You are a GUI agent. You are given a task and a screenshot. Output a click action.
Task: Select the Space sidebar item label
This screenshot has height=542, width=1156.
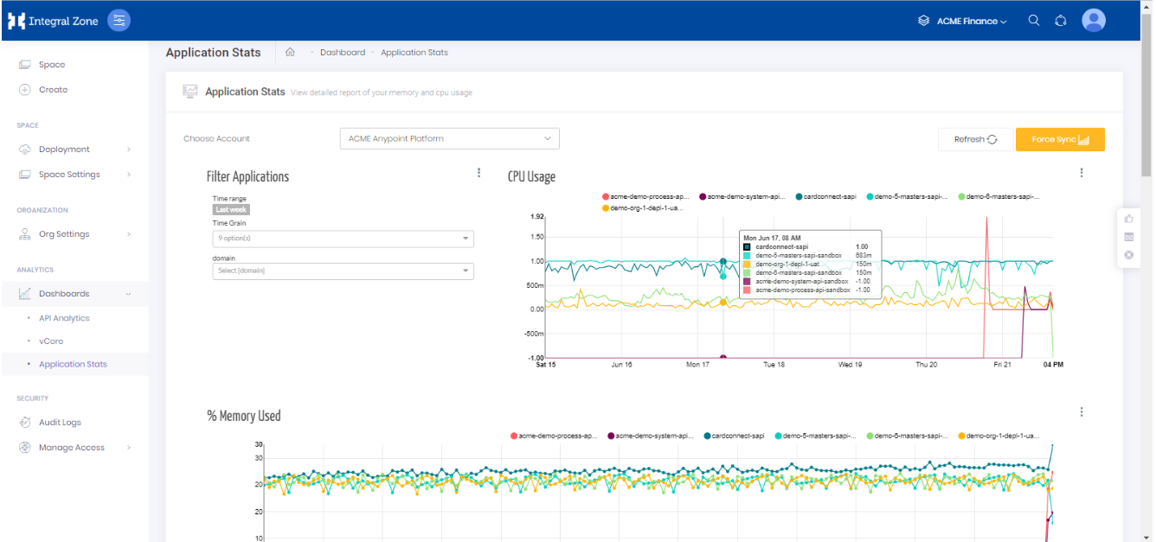[x=52, y=65]
